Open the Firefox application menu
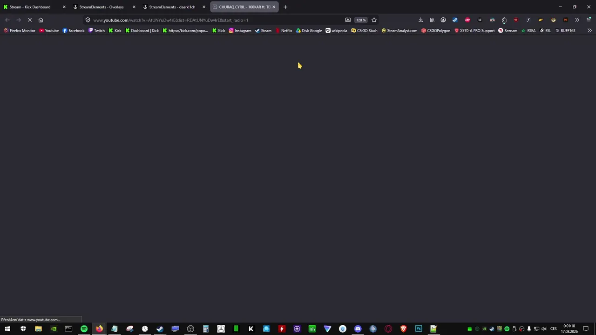Screen dimensions: 596x335 coord(589,20)
